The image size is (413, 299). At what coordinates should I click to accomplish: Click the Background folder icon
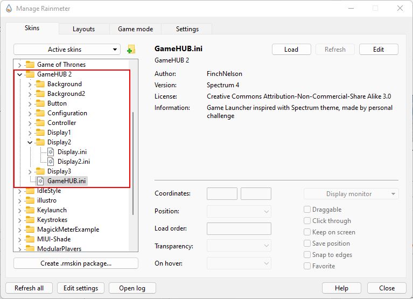(x=40, y=84)
